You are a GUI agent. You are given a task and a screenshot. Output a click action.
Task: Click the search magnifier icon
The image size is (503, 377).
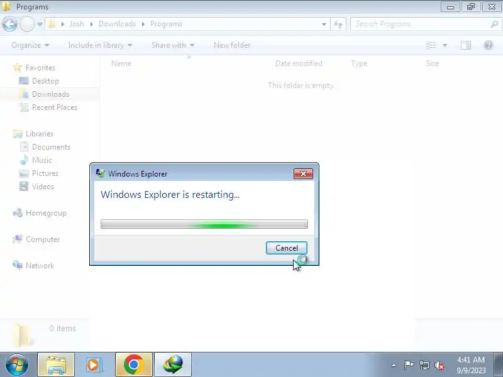coord(494,24)
